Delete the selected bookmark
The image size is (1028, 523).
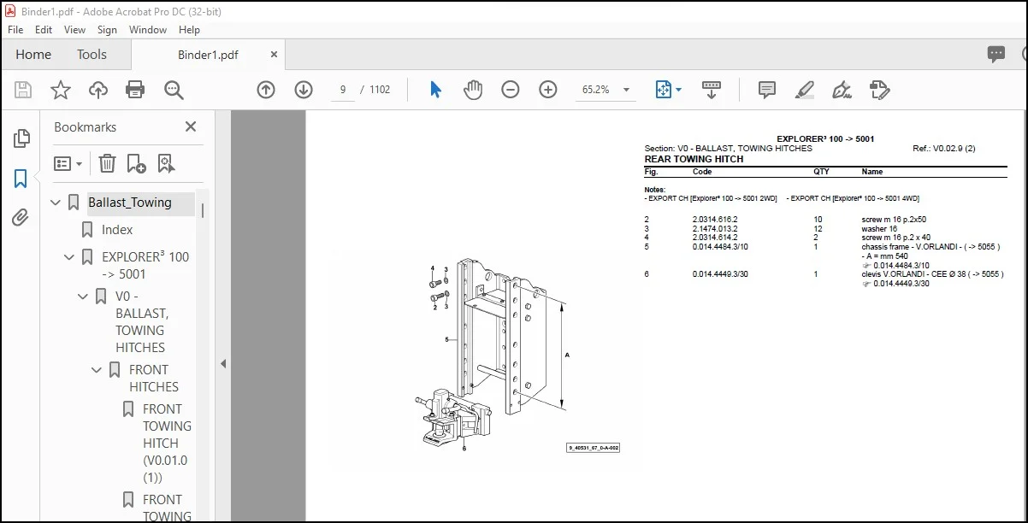coord(107,163)
